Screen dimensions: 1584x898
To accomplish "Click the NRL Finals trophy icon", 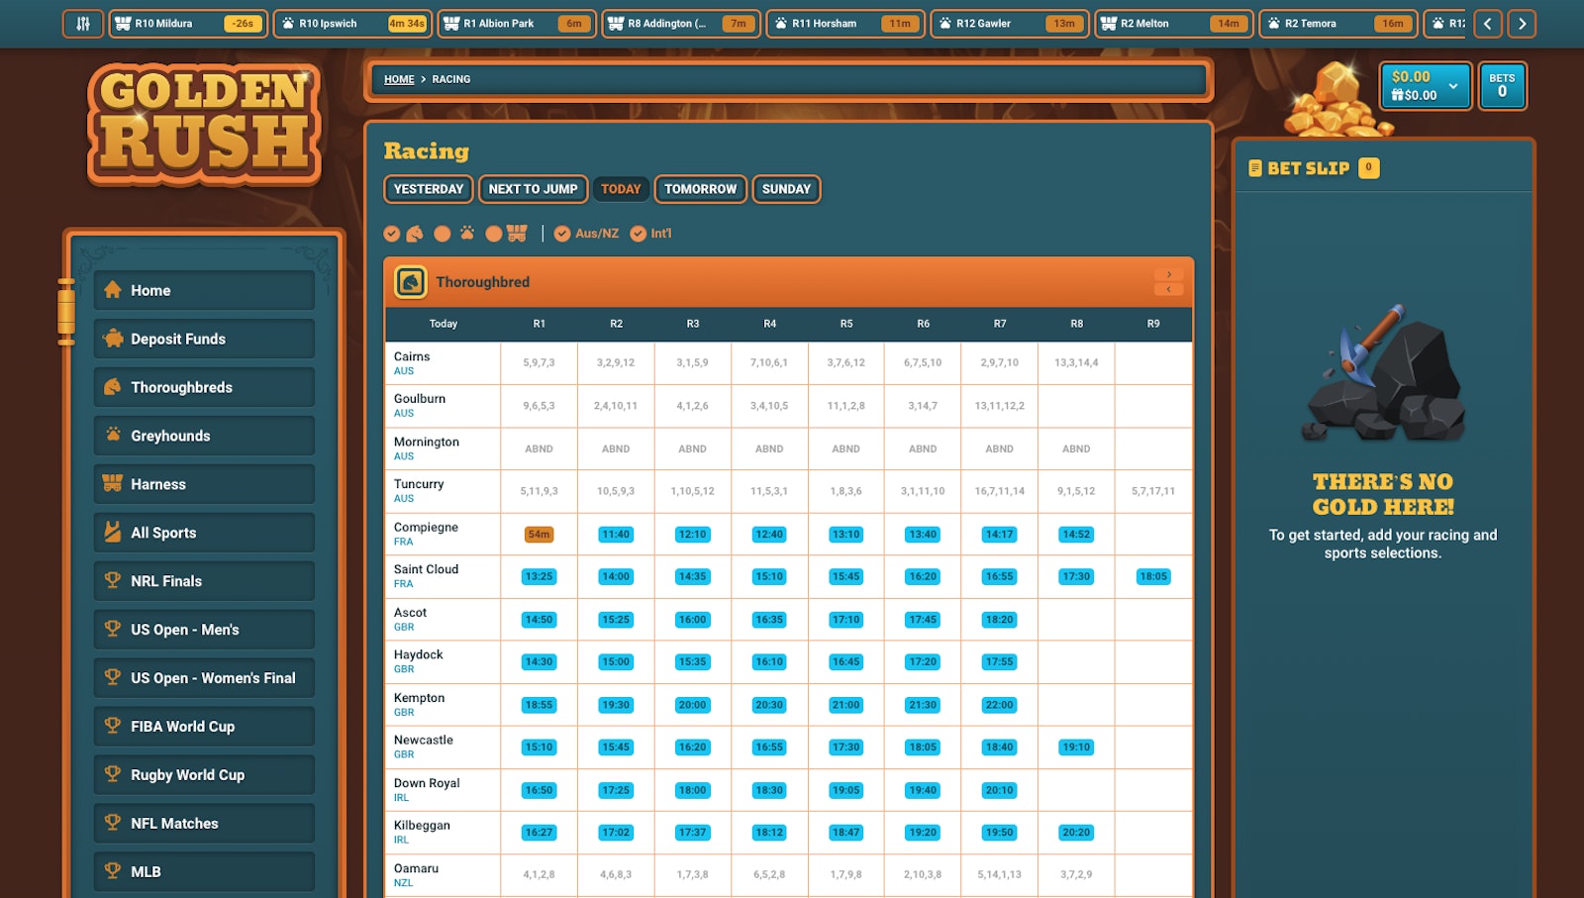I will [x=113, y=581].
